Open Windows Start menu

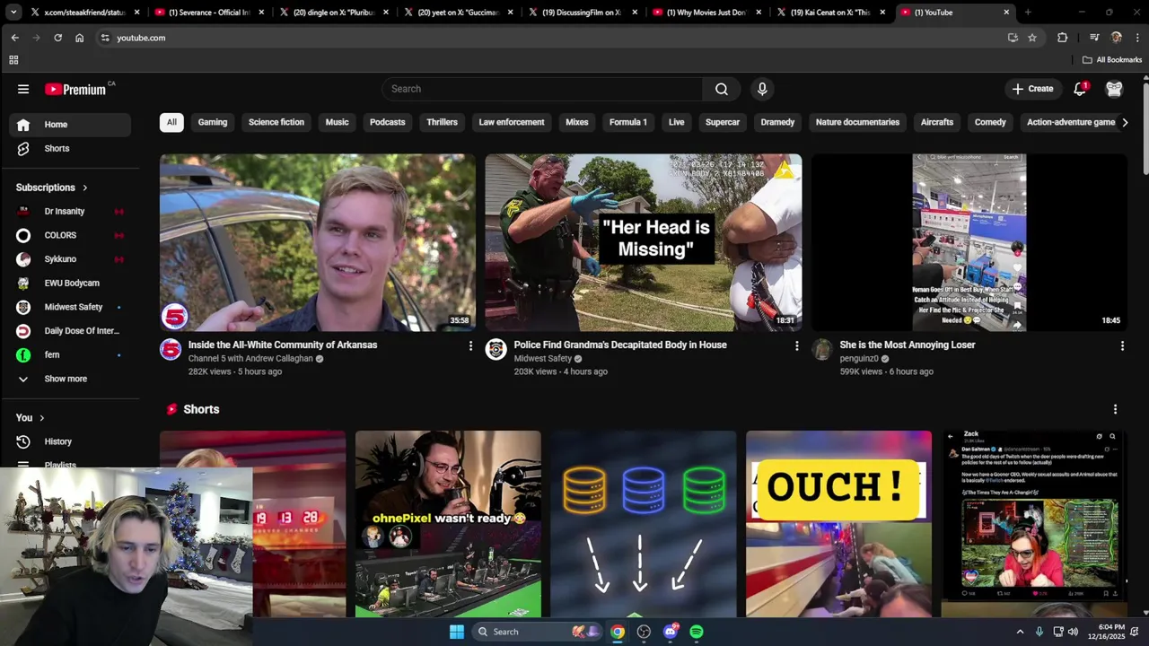(457, 632)
